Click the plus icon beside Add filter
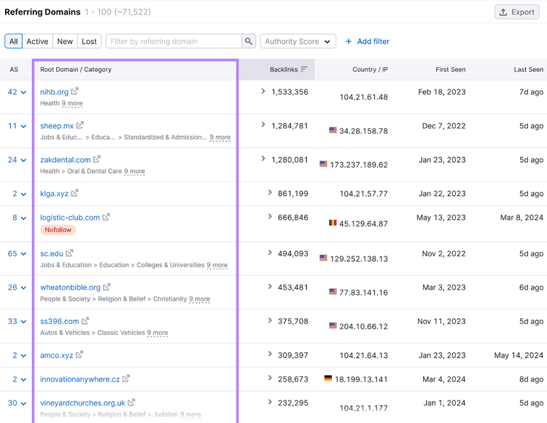 349,41
